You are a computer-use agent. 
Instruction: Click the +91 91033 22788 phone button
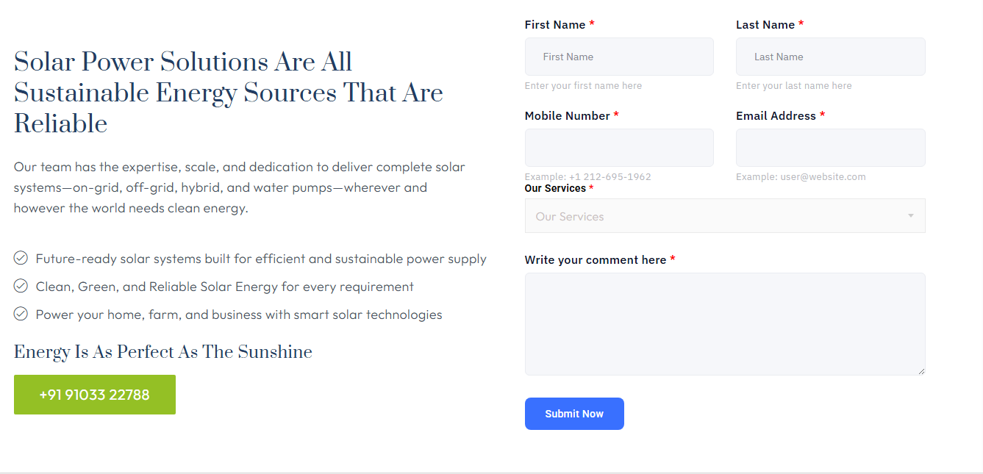coord(95,395)
